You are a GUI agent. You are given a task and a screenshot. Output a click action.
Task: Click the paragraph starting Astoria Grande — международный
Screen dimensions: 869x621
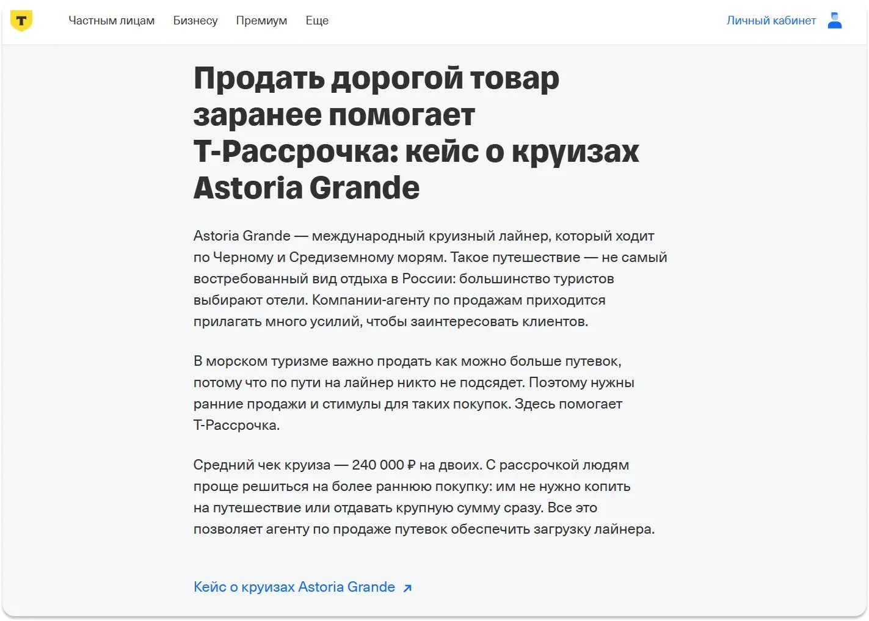coord(430,278)
